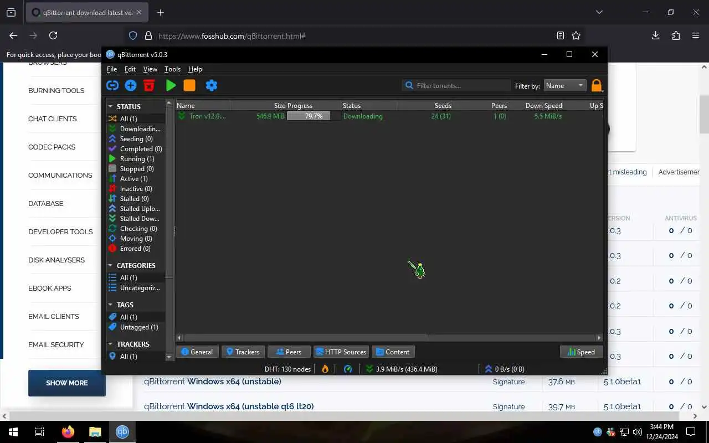Screen dimensions: 709x443
Task: Select the Stalled (0) filter
Action: click(136, 199)
